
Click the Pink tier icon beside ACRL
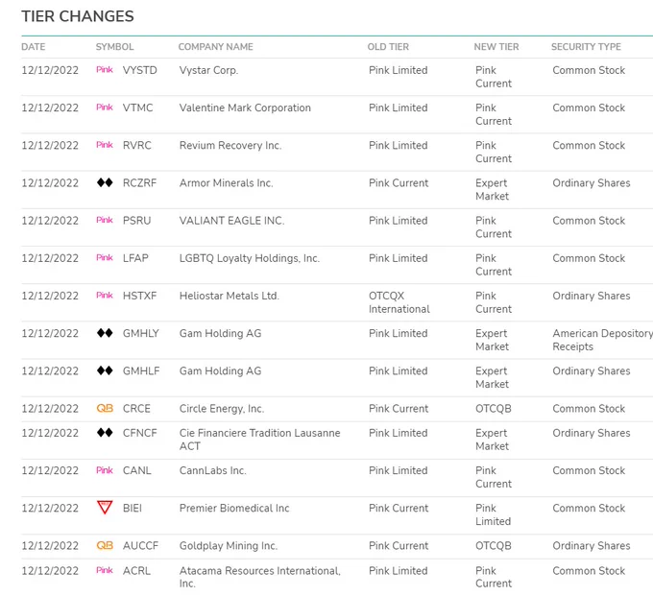pyautogui.click(x=105, y=570)
